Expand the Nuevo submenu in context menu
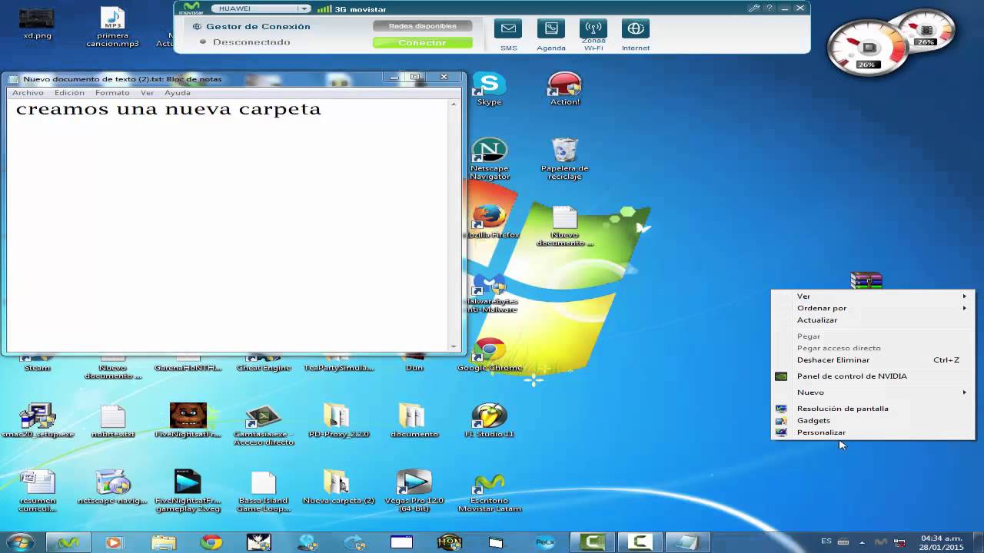Screen dimensions: 984x553 [873, 392]
